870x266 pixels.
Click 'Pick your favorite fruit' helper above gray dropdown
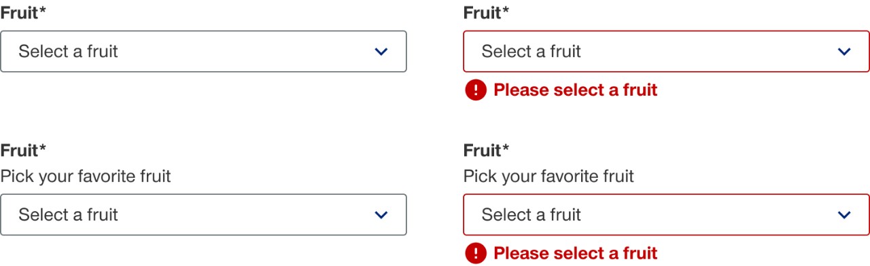86,176
